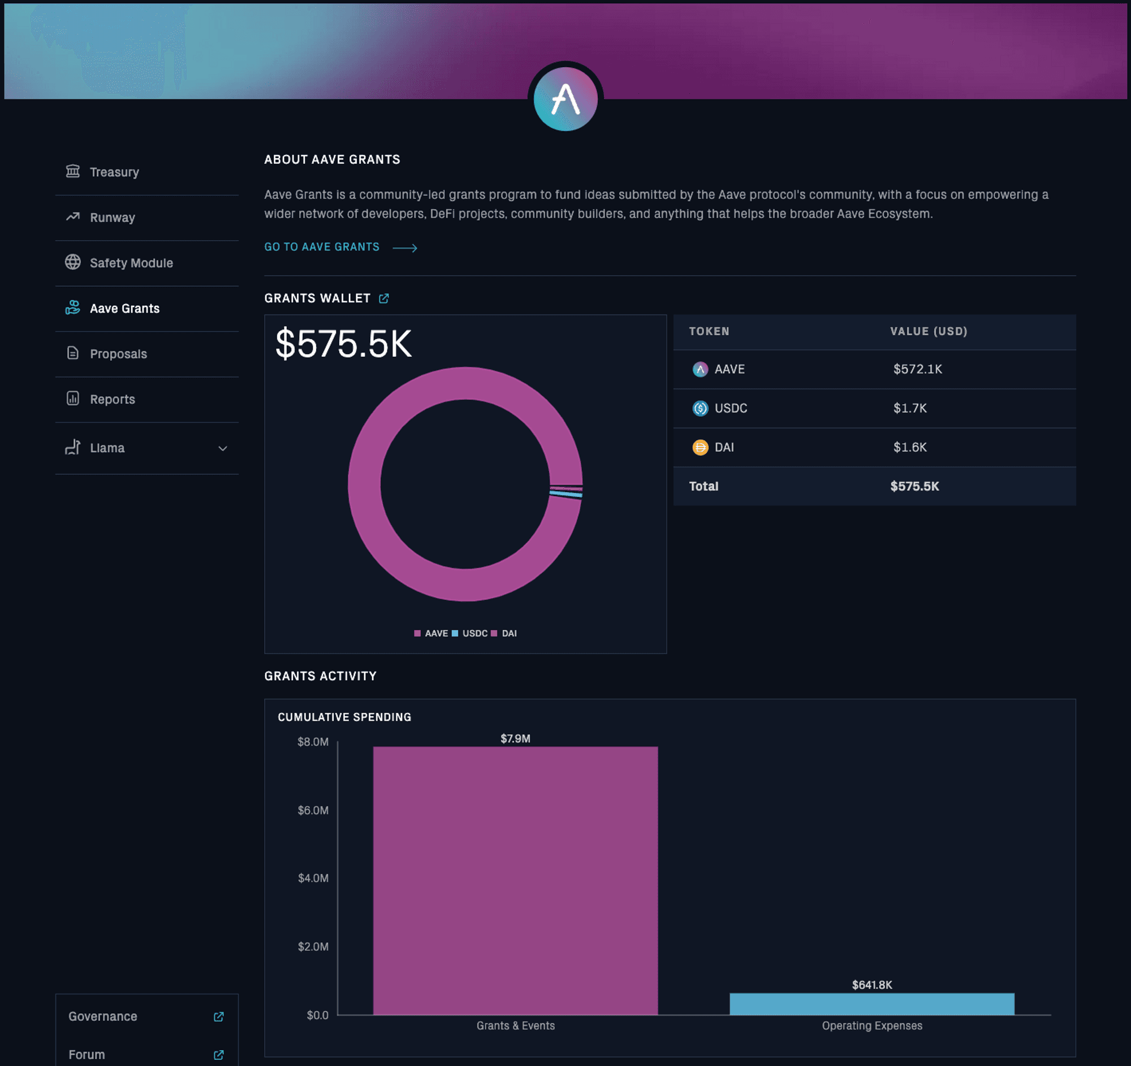Click the arrow next to Go To Aave Grants
Image resolution: width=1131 pixels, height=1066 pixels.
pos(405,248)
